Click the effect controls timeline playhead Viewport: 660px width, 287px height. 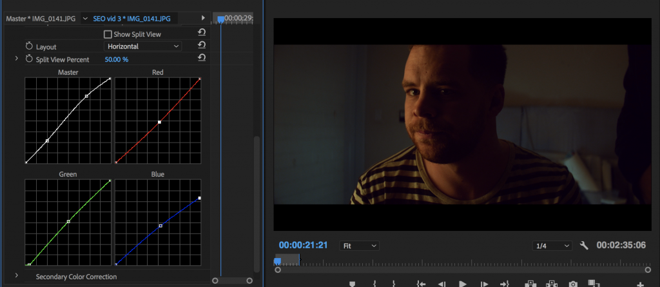point(220,19)
